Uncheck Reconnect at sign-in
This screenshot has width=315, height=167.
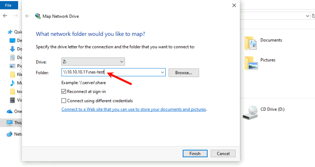(x=64, y=91)
